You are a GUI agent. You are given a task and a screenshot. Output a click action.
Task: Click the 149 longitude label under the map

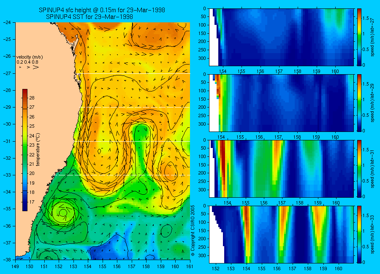(15, 266)
